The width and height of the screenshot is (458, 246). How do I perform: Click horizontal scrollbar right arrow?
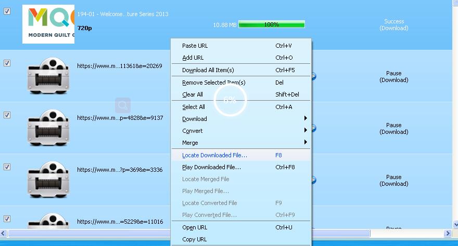click(448, 233)
